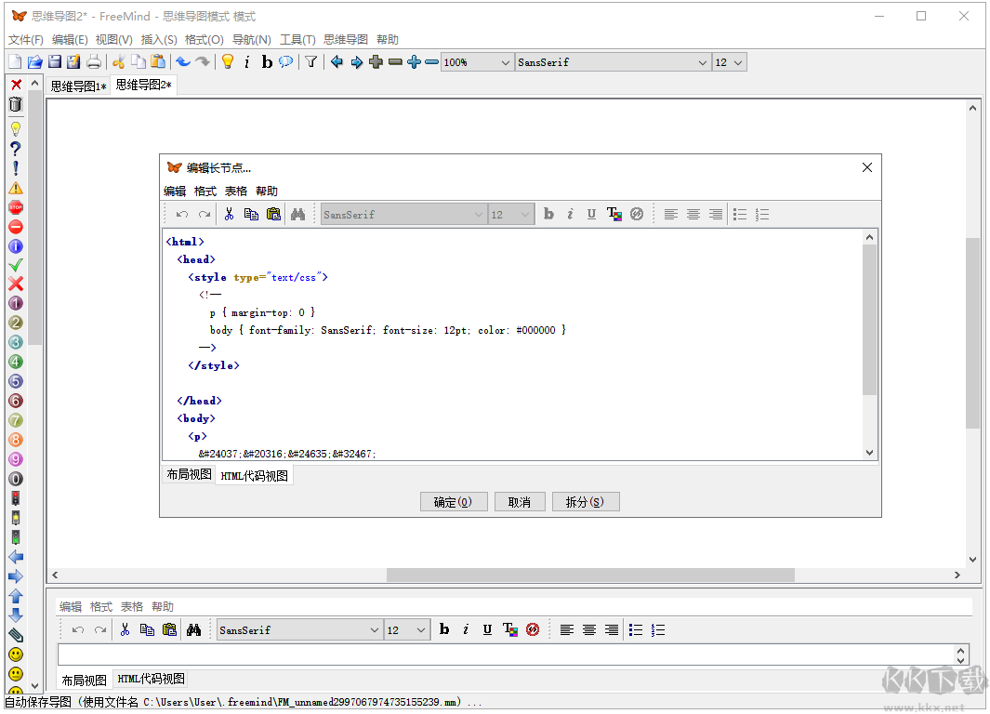Click the paste icon in dialog toolbar
The image size is (990, 714).
coord(273,215)
